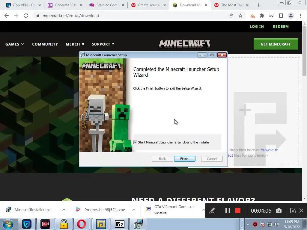Bookmark this page with the star icon
The width and height of the screenshot is (307, 230).
point(240,16)
